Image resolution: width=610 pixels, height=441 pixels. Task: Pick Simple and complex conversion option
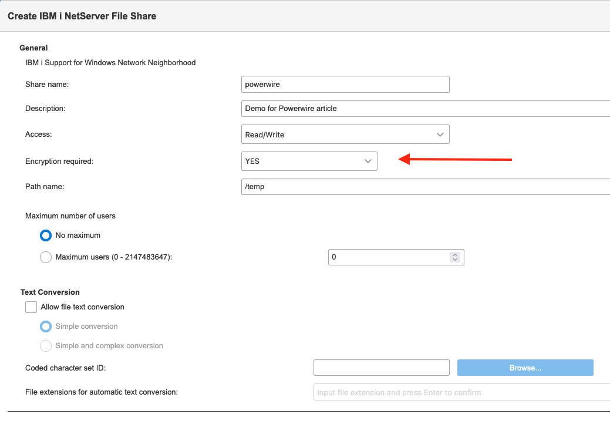point(46,346)
